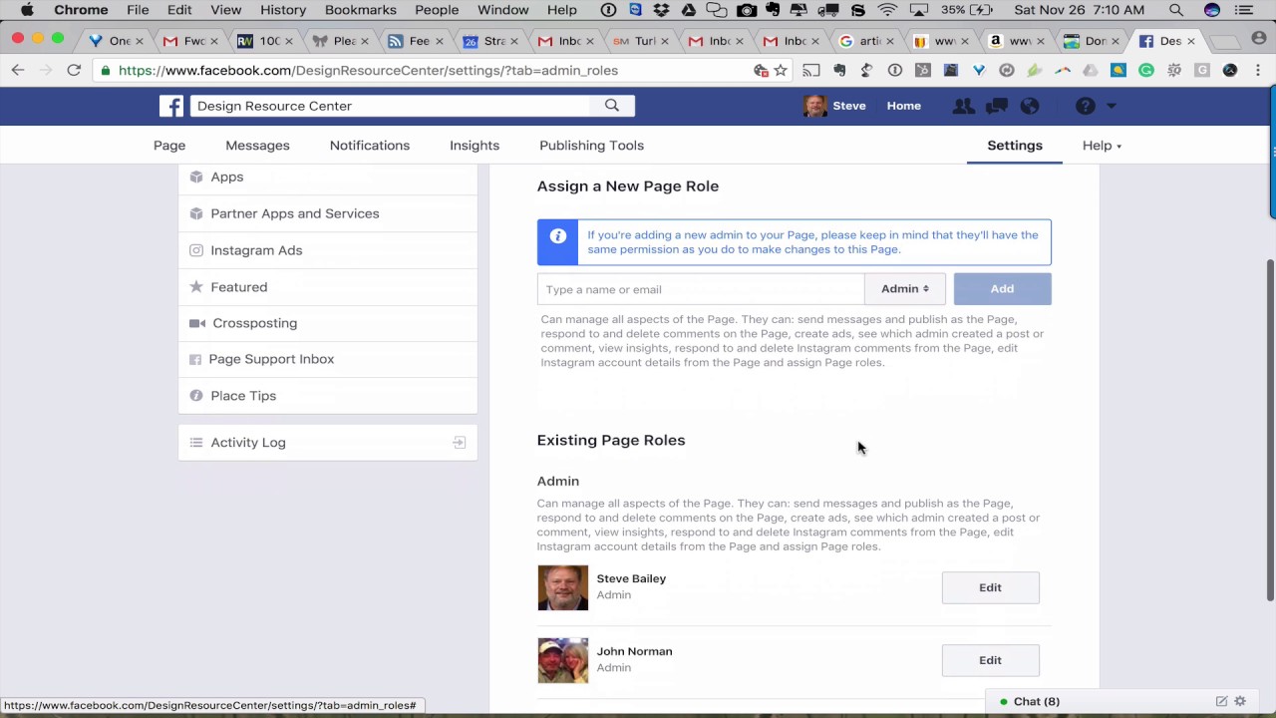Click the Grammarly extension icon
The height and width of the screenshot is (718, 1276).
[1146, 71]
